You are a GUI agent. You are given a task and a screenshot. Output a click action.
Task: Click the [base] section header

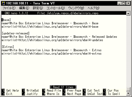tap(6, 20)
